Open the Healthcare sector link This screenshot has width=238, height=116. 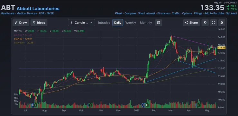coord(8,13)
